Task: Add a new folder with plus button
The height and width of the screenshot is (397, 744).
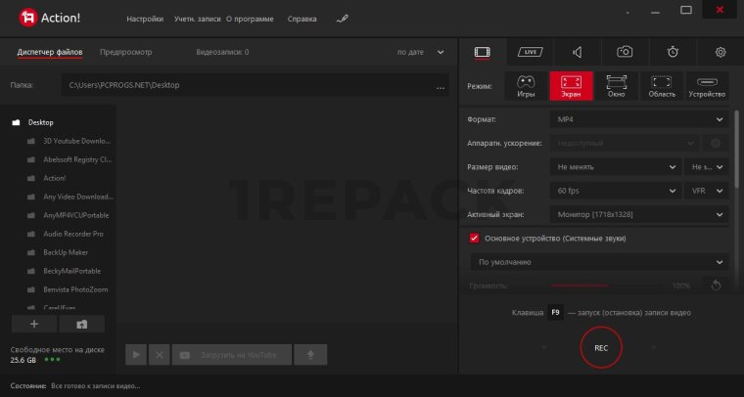Action: coord(34,324)
